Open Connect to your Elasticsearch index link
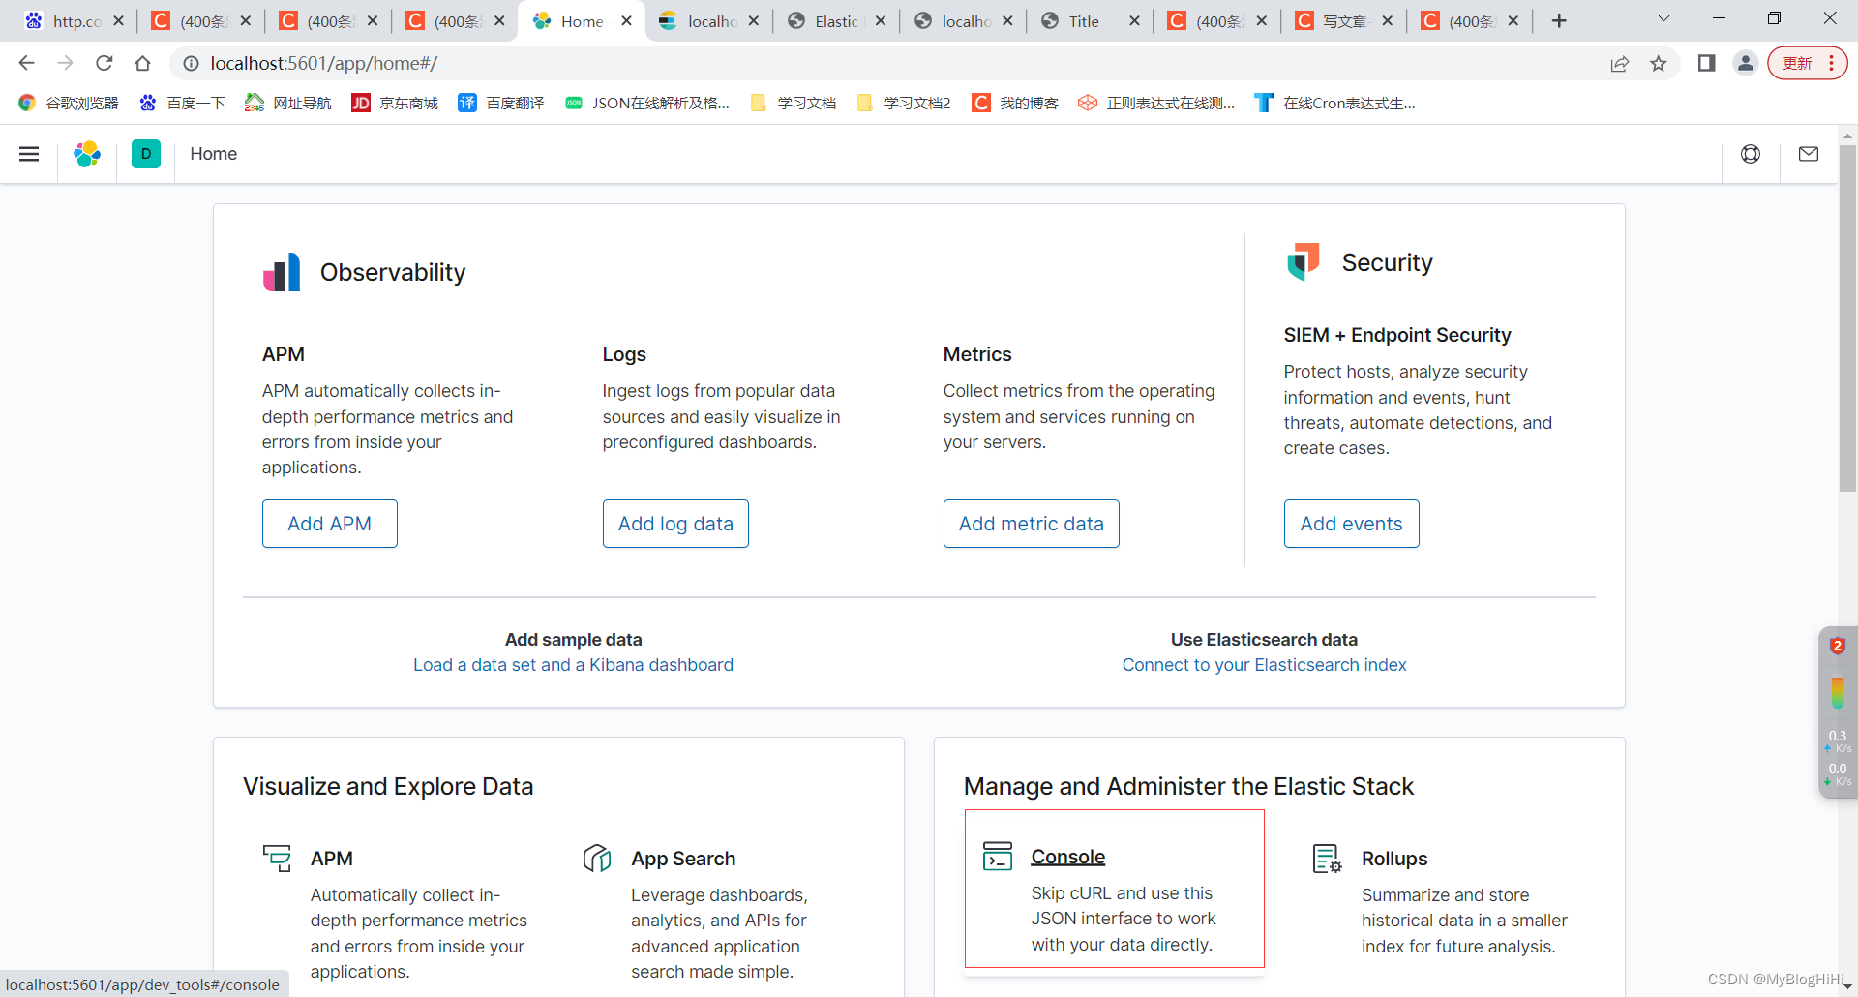 coord(1264,665)
